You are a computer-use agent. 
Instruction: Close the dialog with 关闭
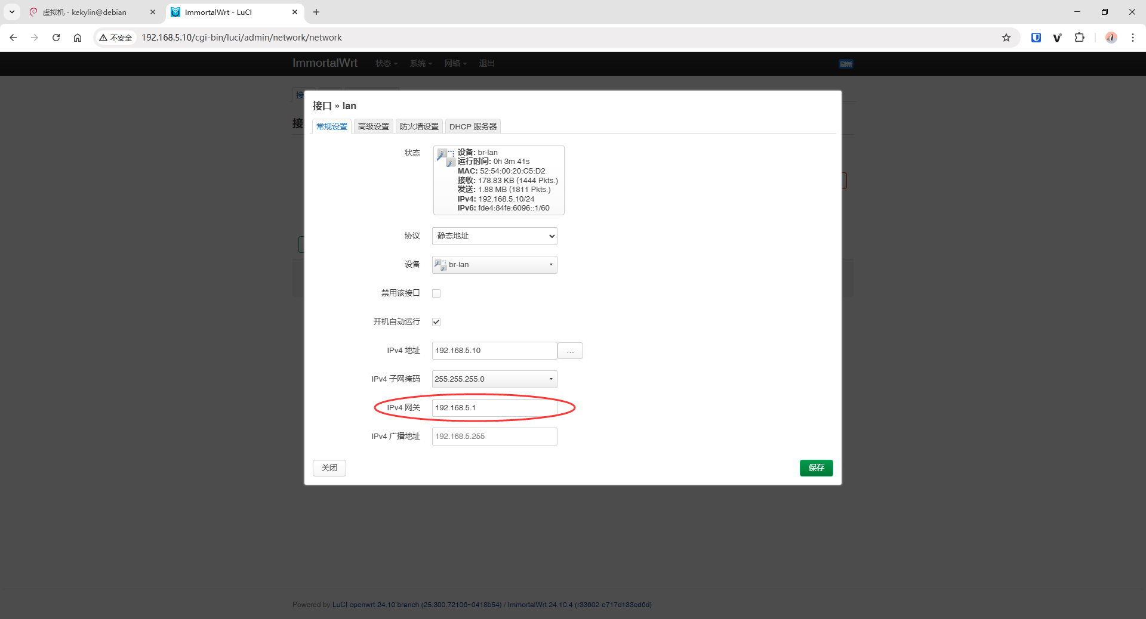tap(329, 468)
